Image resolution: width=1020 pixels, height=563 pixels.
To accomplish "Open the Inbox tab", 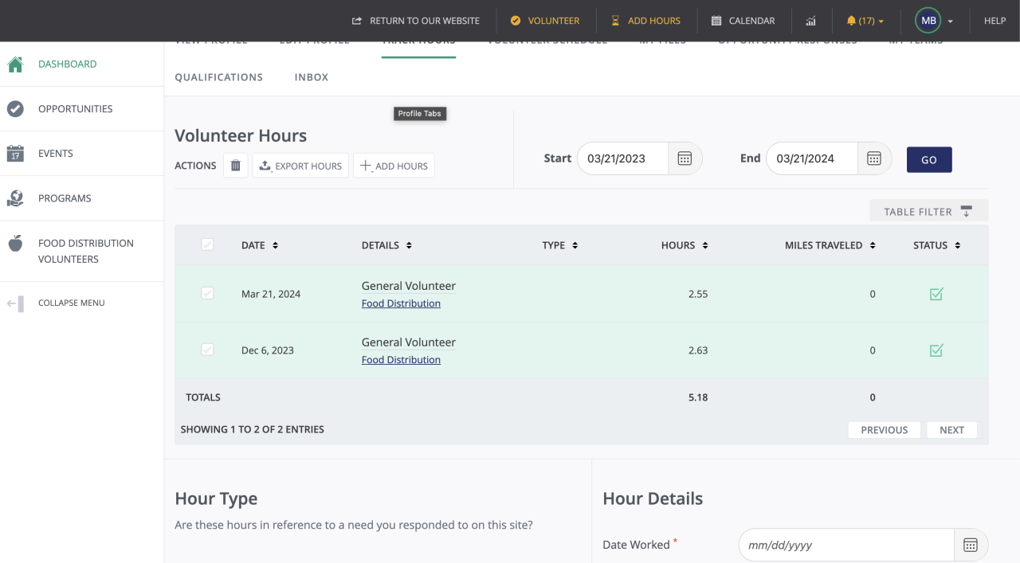I will (311, 77).
